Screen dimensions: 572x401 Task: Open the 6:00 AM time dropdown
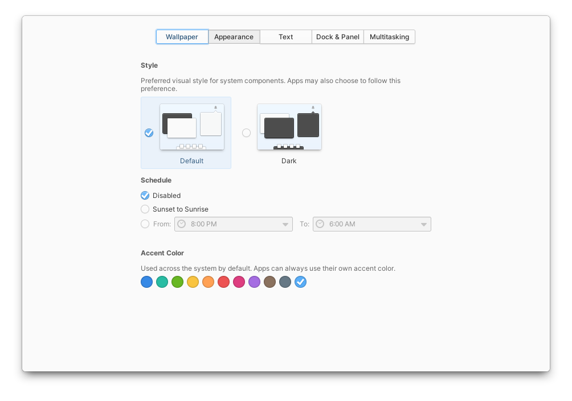[x=371, y=224]
